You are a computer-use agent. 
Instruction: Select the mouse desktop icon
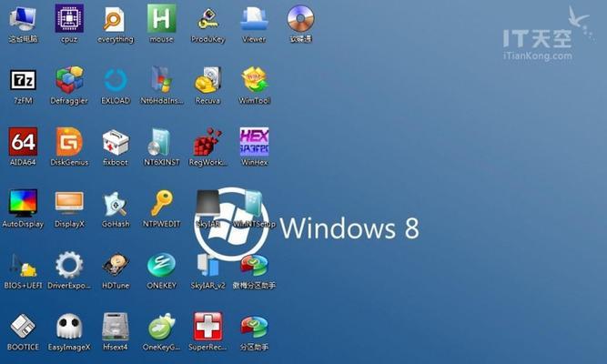pos(161,18)
